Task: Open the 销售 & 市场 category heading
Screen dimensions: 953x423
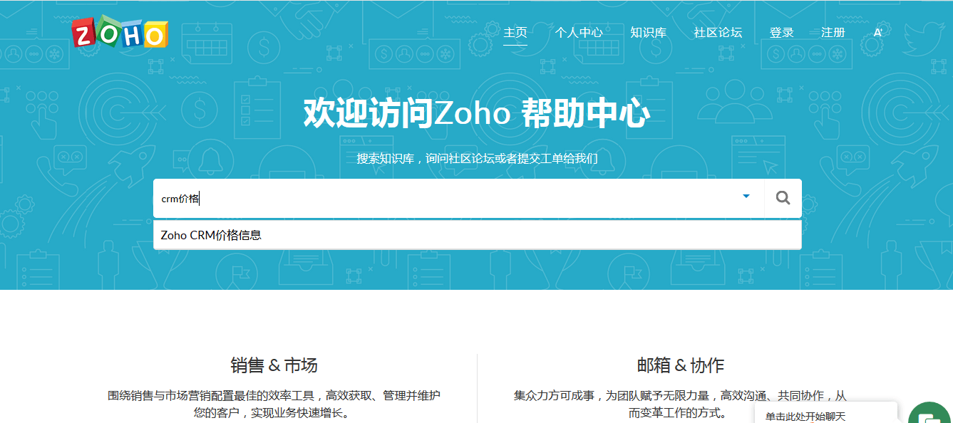Action: [274, 366]
